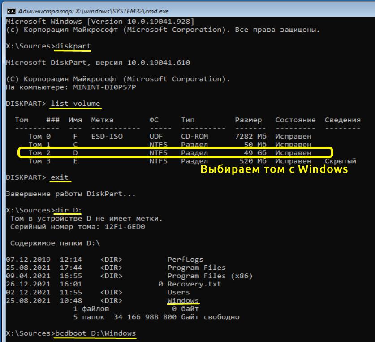The height and width of the screenshot is (342, 375).
Task: Click the 'dir D:' command
Action: [69, 210]
